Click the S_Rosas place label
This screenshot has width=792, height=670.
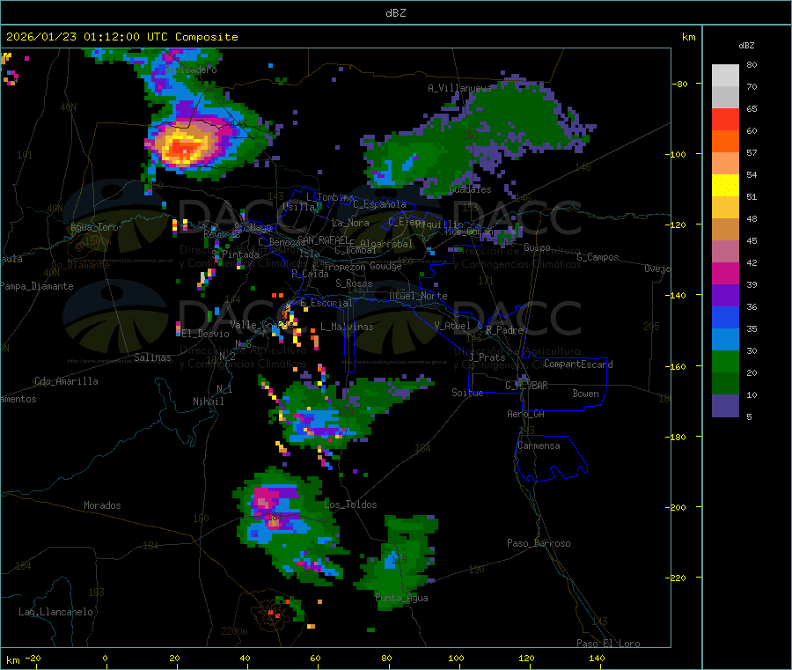pyautogui.click(x=354, y=283)
